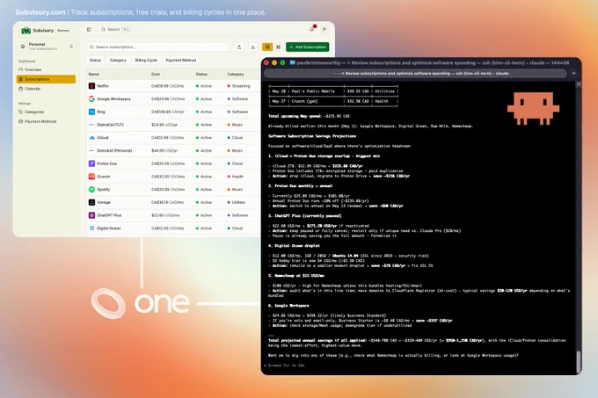The width and height of the screenshot is (598, 398).
Task: Click the Digital Ocean logo icon
Action: (92, 228)
